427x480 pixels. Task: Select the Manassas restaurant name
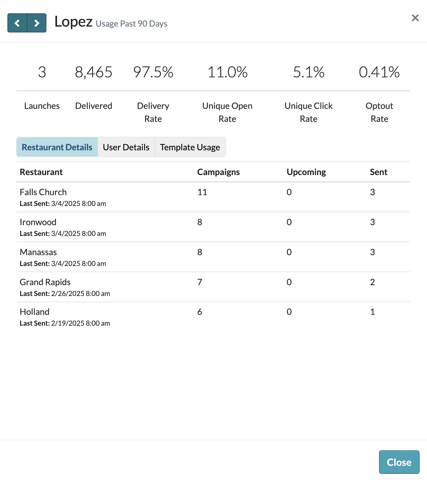point(38,252)
